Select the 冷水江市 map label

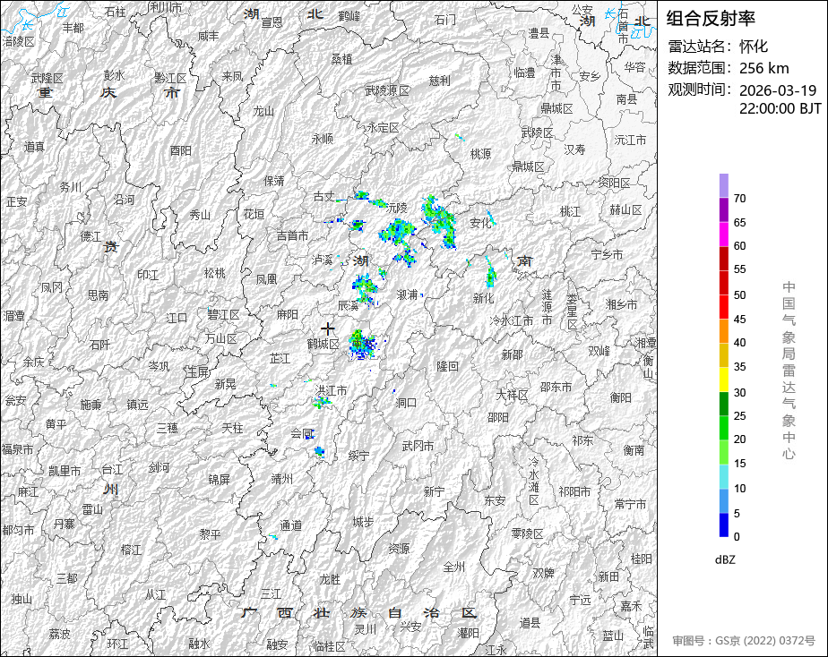click(511, 320)
